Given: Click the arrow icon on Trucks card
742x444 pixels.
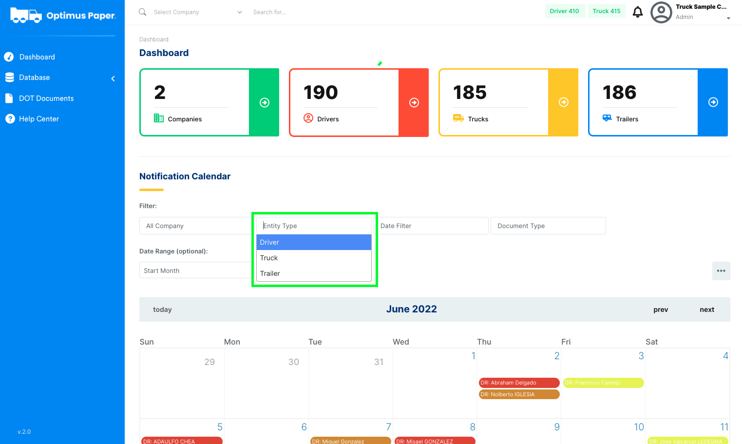Looking at the screenshot, I should click(x=564, y=102).
